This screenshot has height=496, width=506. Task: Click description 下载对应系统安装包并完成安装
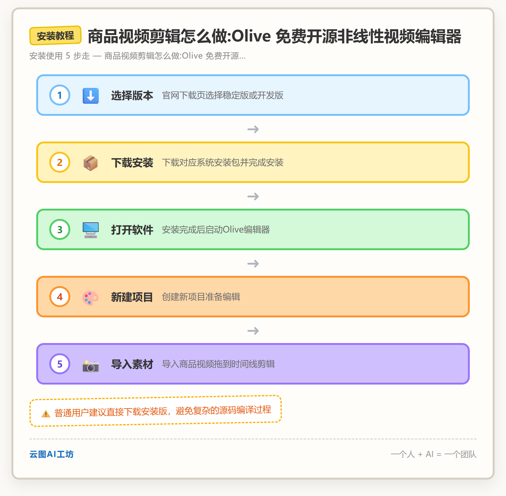pyautogui.click(x=223, y=163)
